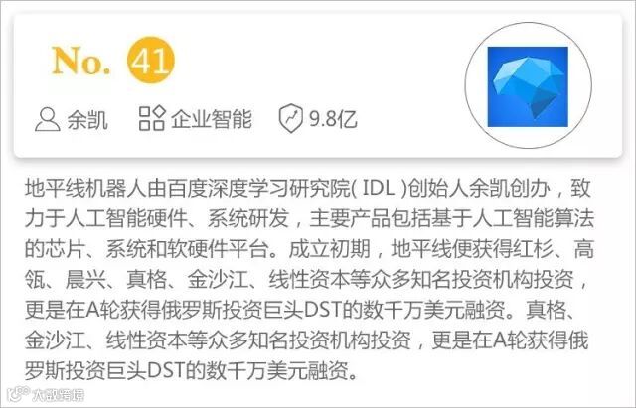Screen dimensions: 636x408
Task: Click the 大数据 watermark text at bottom
Action: pos(58,395)
